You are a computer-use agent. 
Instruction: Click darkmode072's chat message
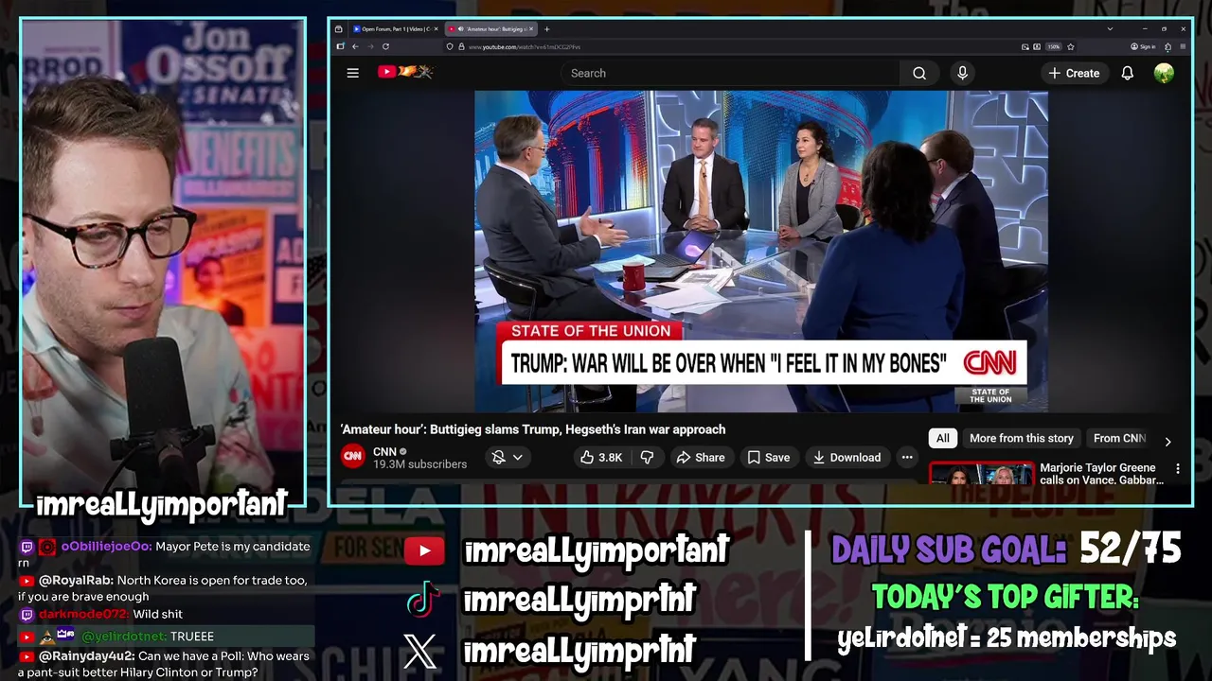(x=100, y=614)
